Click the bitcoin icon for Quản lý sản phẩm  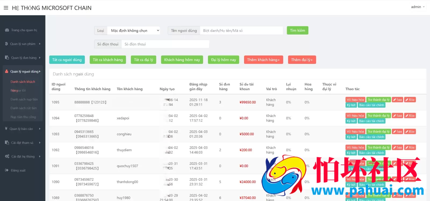[6, 44]
